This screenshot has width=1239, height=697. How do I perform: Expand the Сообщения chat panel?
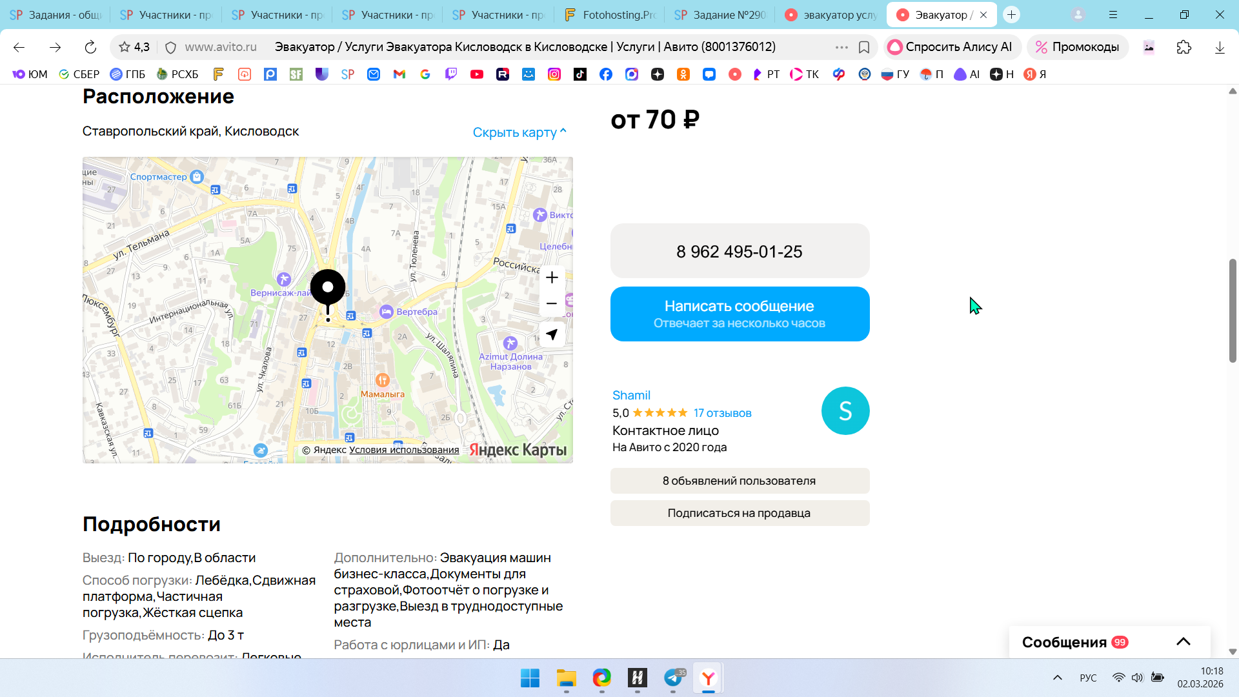click(x=1183, y=641)
